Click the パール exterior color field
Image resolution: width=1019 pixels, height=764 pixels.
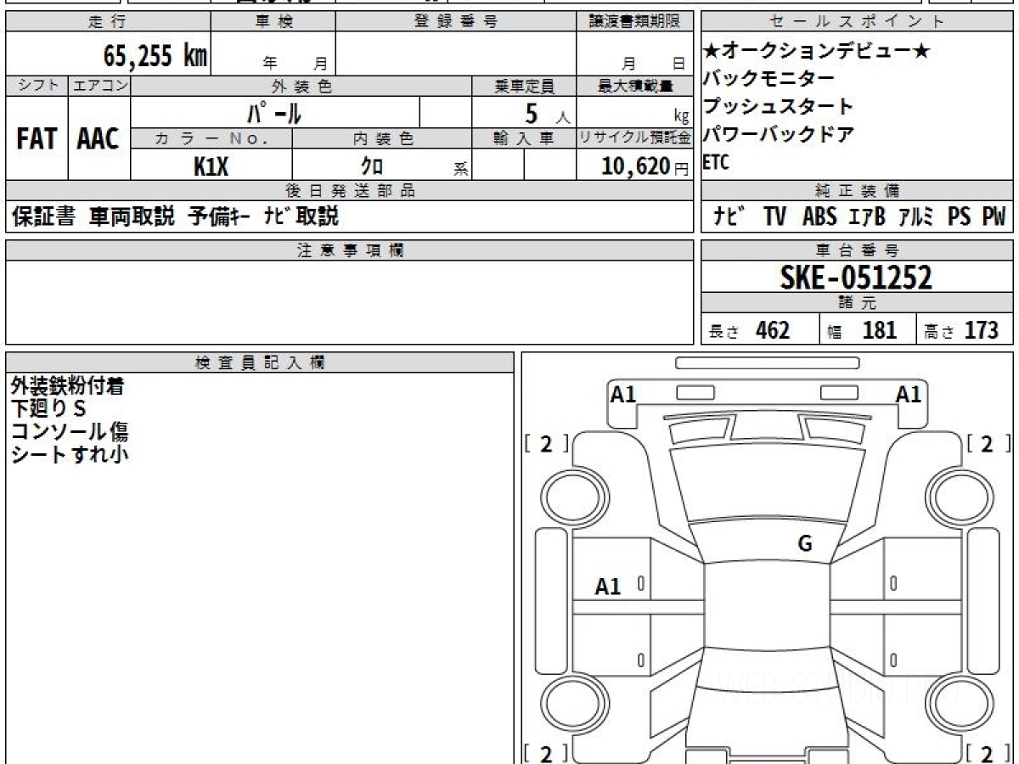tap(274, 113)
